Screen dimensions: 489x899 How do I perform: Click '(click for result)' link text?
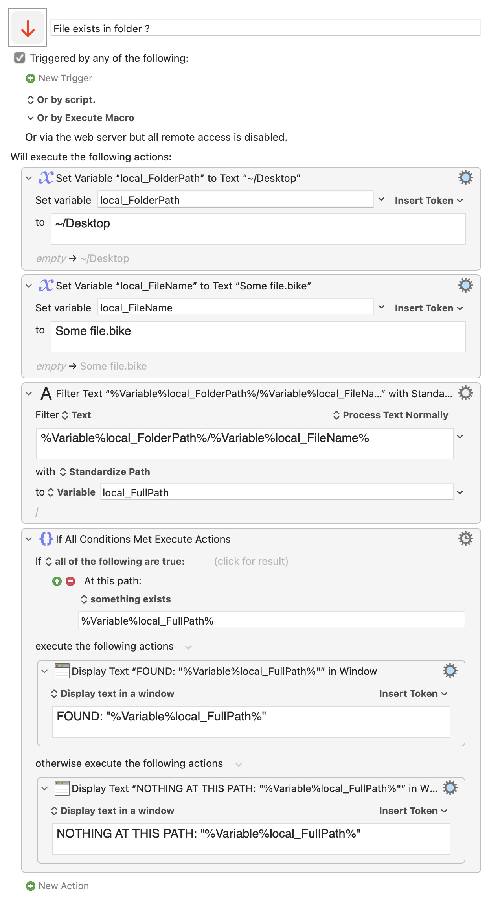(251, 561)
